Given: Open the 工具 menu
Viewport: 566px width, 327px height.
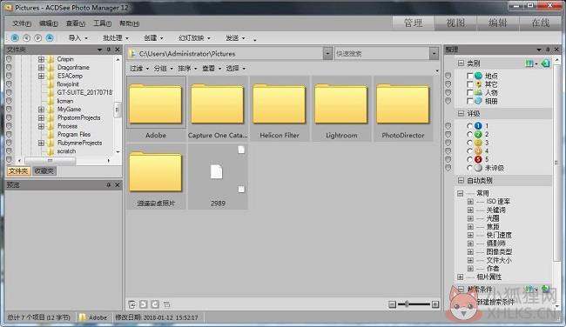Looking at the screenshot, I should (x=102, y=23).
